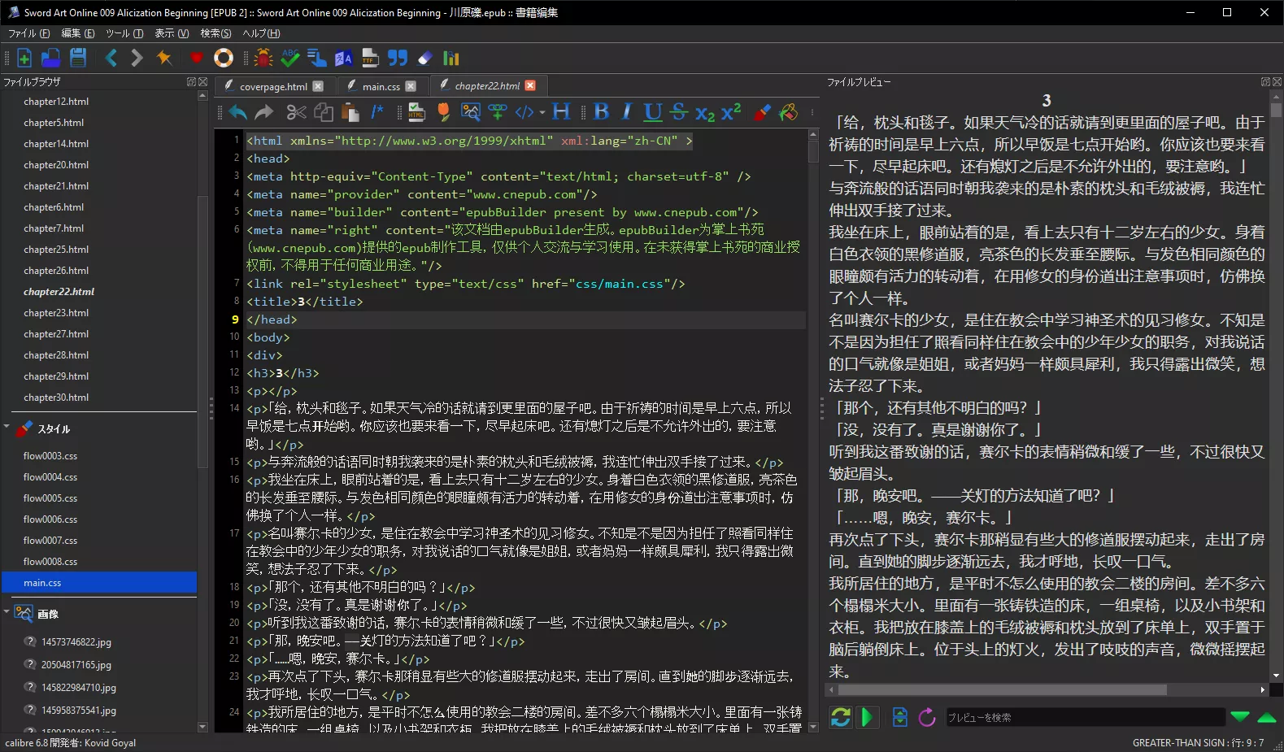This screenshot has height=752, width=1284.
Task: Run the Check Book bug icon
Action: coord(263,58)
